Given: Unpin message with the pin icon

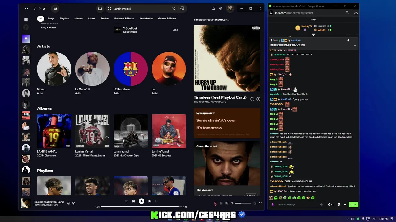Looking at the screenshot, I should coord(348,40).
